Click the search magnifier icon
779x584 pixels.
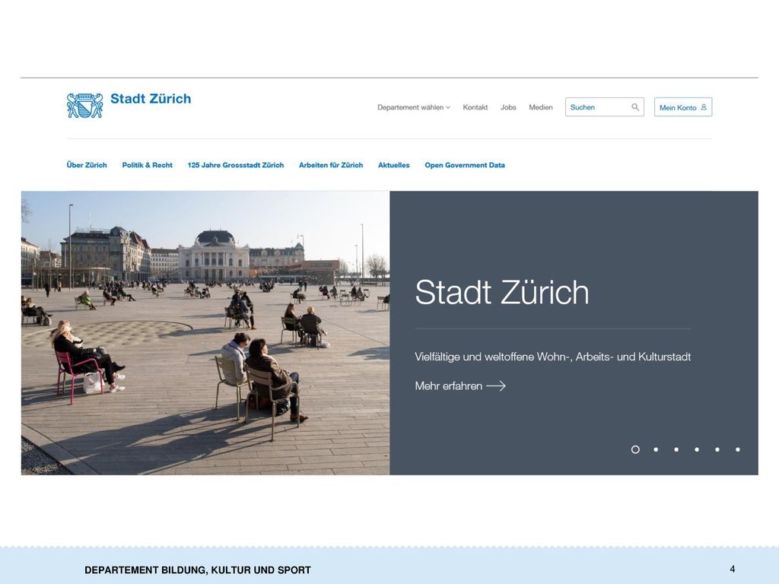(x=635, y=107)
